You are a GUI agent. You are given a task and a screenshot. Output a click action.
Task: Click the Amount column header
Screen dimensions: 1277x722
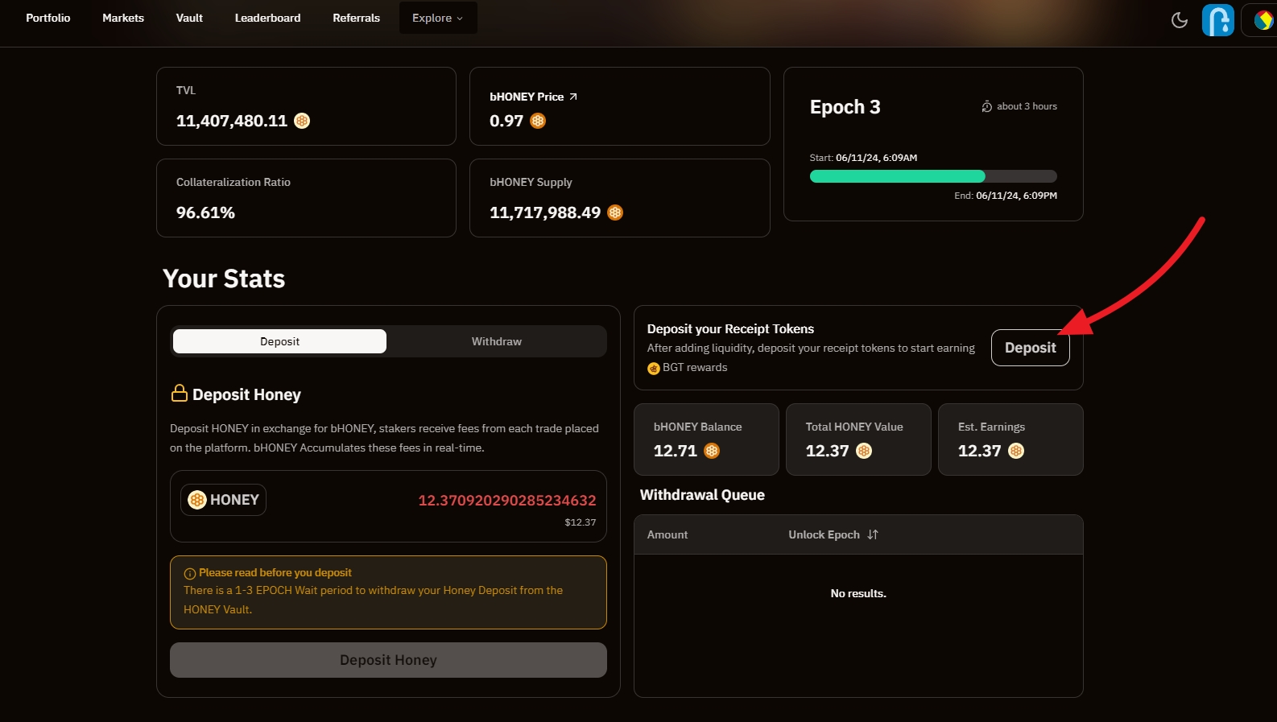(667, 534)
